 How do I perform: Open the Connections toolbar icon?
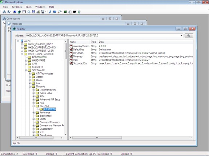(4, 12)
